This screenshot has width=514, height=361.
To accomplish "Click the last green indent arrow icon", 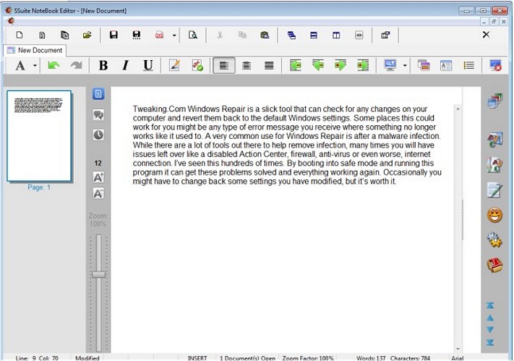I will (x=363, y=65).
